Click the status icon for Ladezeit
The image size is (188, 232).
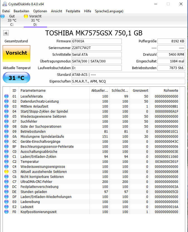(6, 207)
